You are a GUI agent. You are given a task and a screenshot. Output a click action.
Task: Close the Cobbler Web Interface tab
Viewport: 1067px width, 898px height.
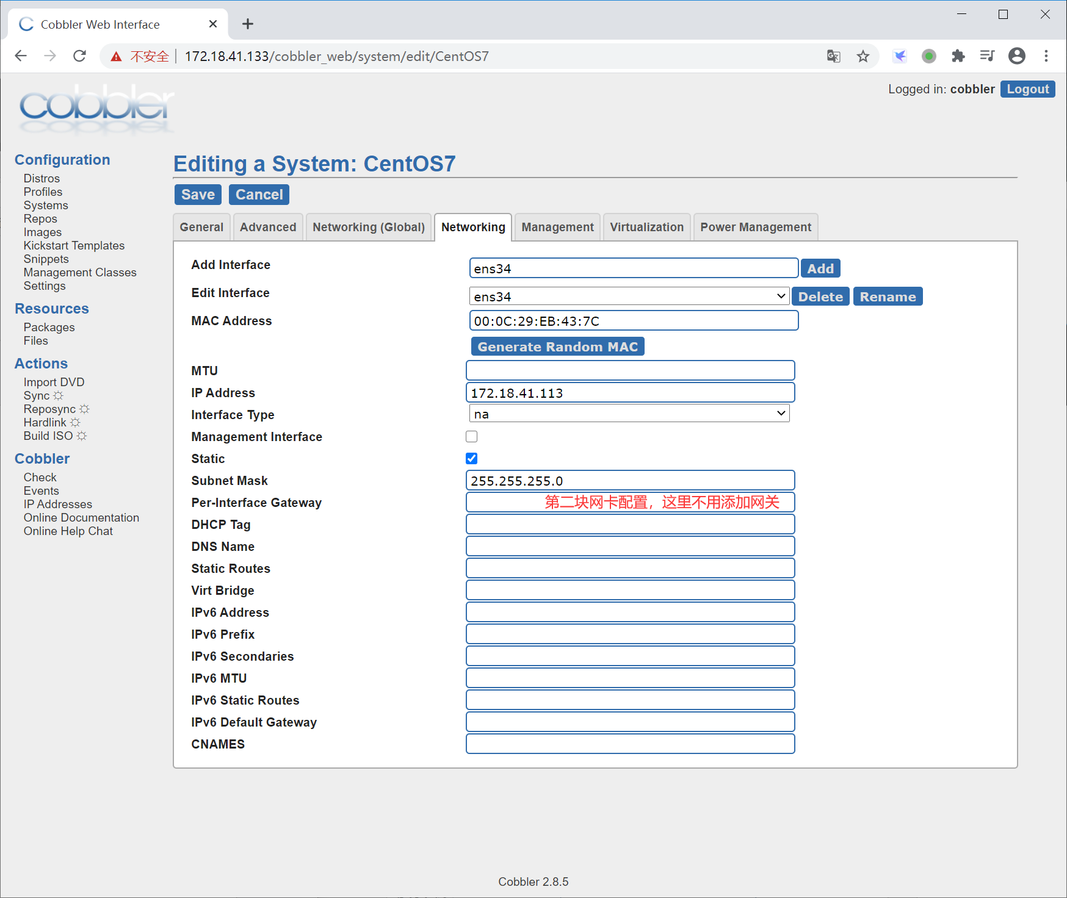pos(212,24)
